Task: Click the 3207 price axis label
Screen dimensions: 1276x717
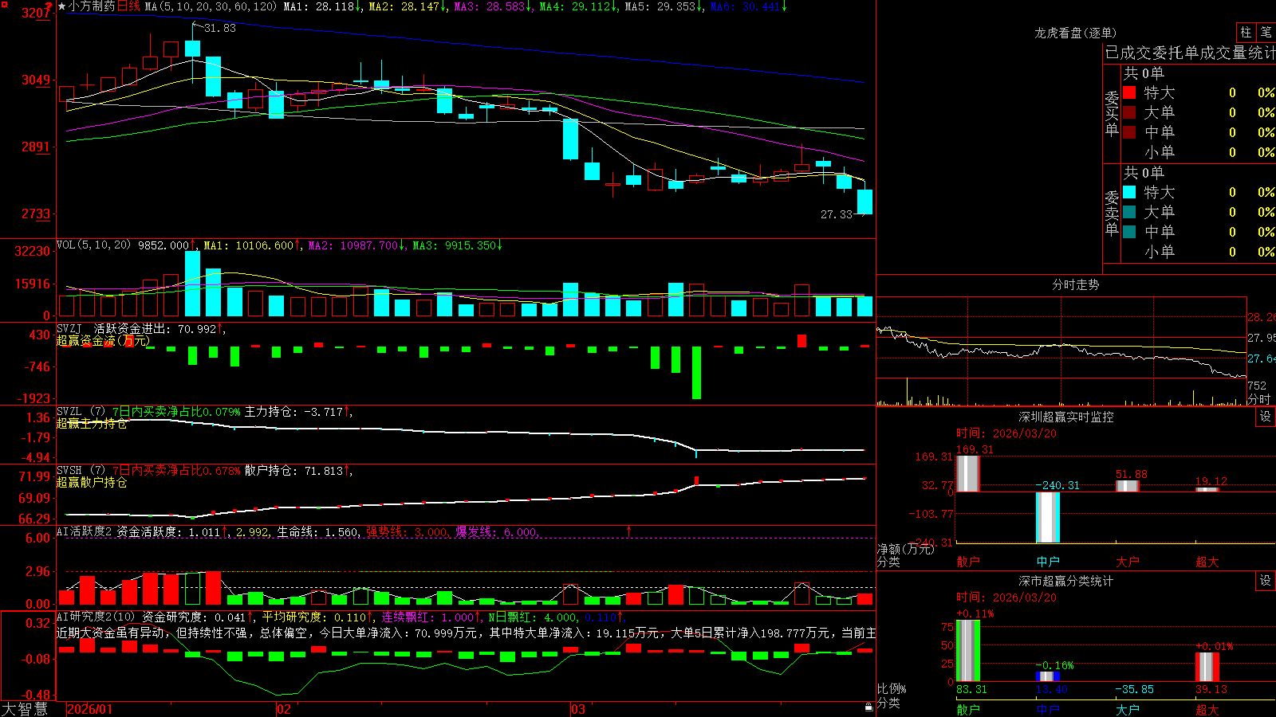Action: 37,13
